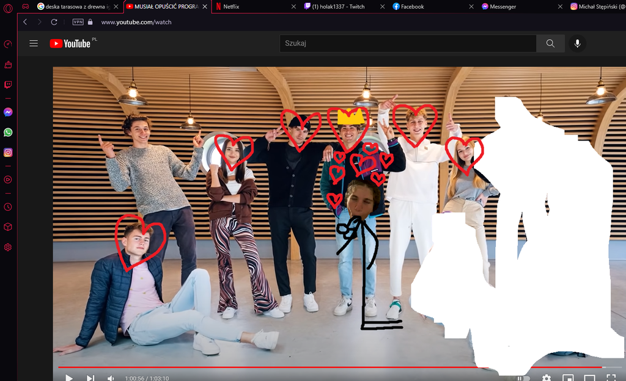Submit search with the magnifier button
The width and height of the screenshot is (626, 381).
click(550, 43)
